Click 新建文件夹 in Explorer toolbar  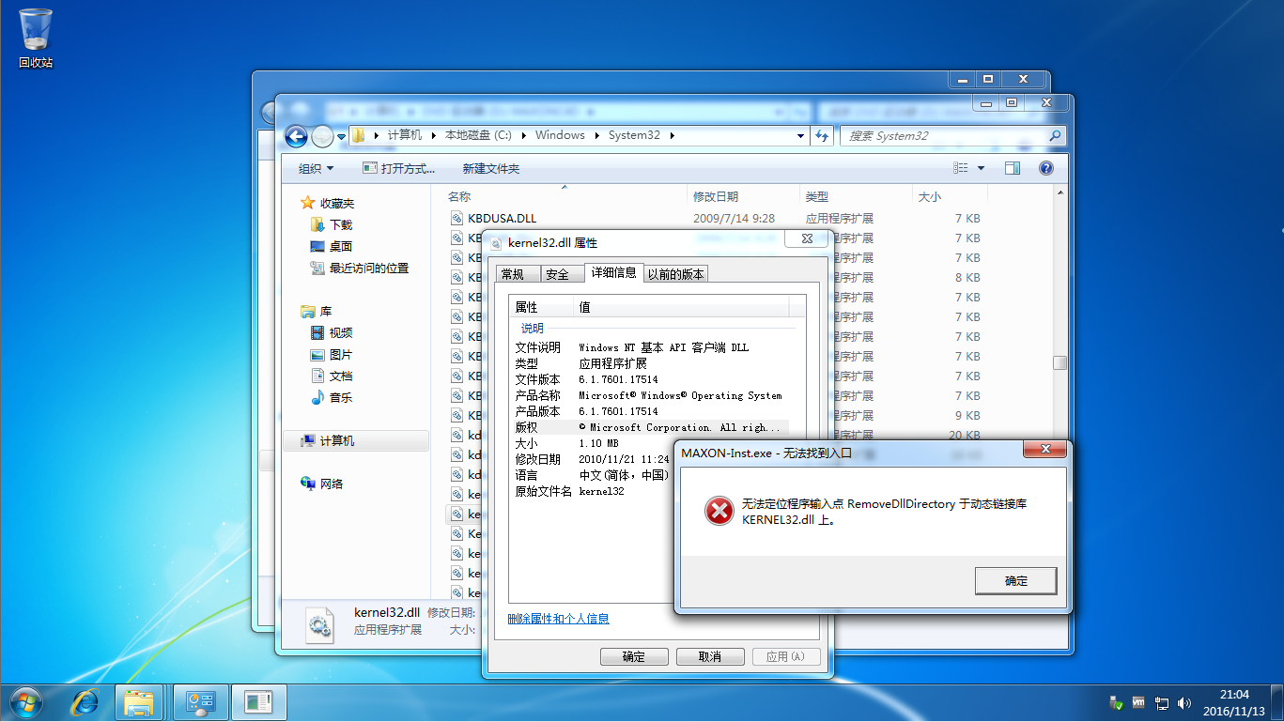pos(491,169)
